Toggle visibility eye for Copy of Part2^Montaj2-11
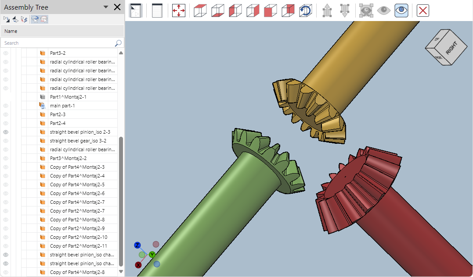This screenshot has height=277, width=473. click(6, 246)
